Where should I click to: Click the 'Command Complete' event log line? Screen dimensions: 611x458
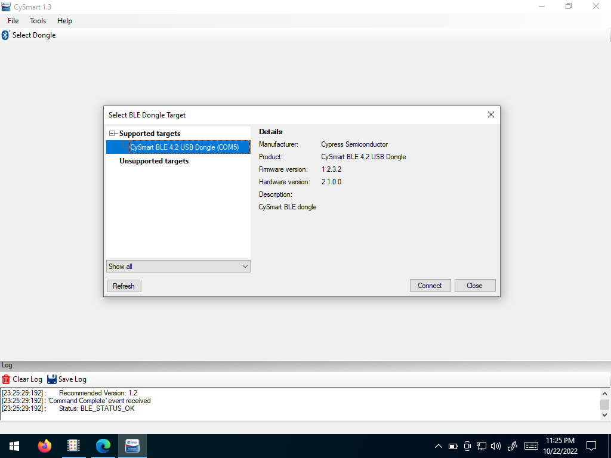coord(100,401)
